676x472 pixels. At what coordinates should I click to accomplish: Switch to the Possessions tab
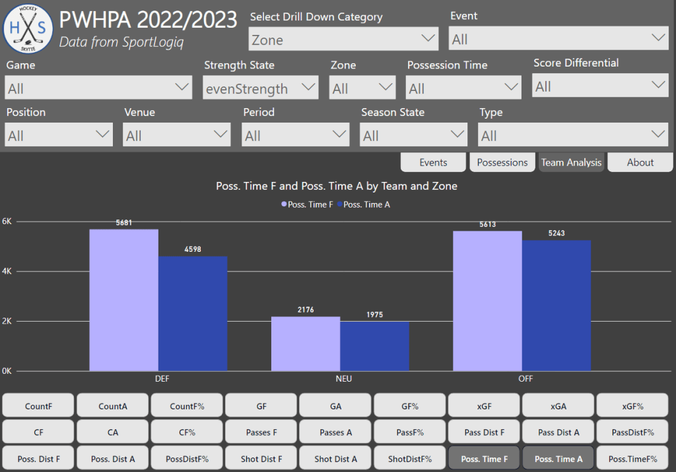tap(502, 162)
